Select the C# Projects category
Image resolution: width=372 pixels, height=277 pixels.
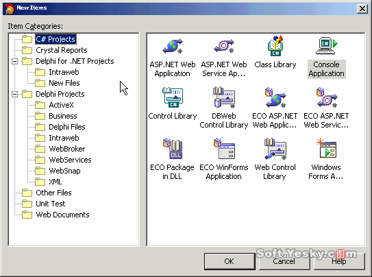point(55,39)
